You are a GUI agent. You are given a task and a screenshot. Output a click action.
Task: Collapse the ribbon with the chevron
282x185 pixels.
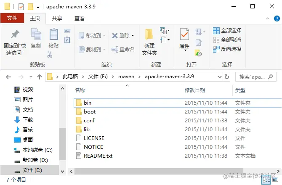pos(267,18)
